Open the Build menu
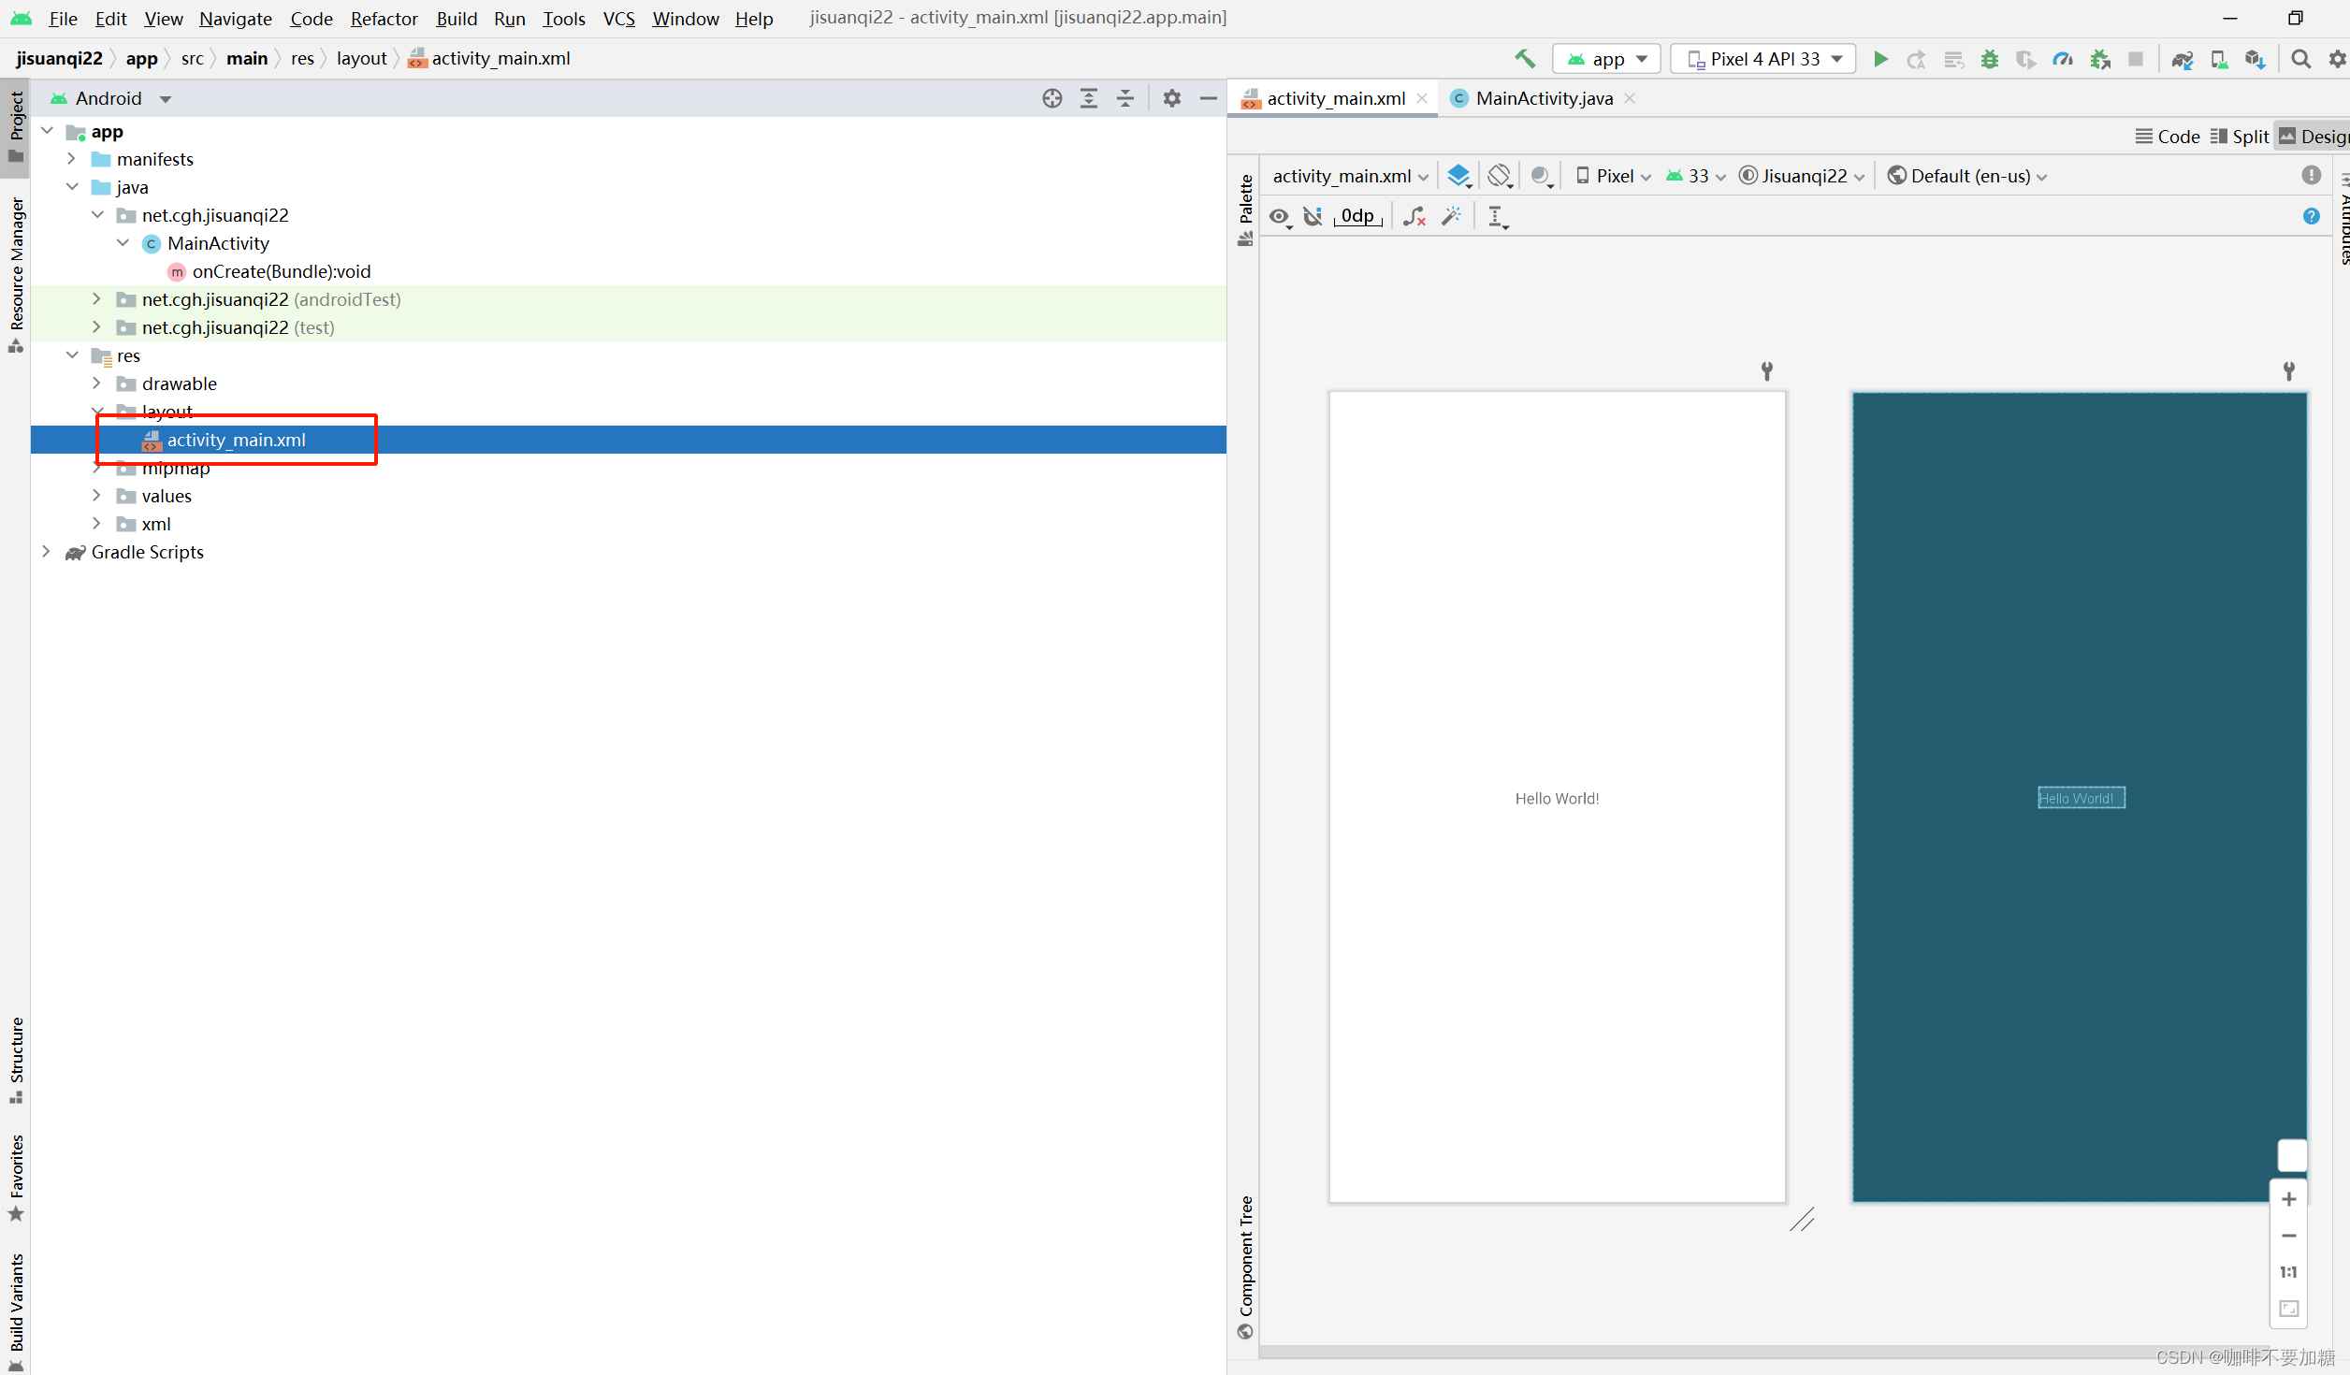 [457, 19]
